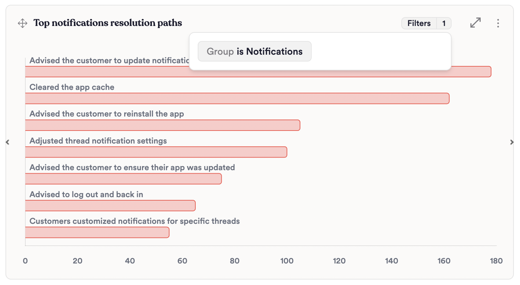The width and height of the screenshot is (520, 285).
Task: Click the left navigation chevron
Action: pyautogui.click(x=8, y=142)
